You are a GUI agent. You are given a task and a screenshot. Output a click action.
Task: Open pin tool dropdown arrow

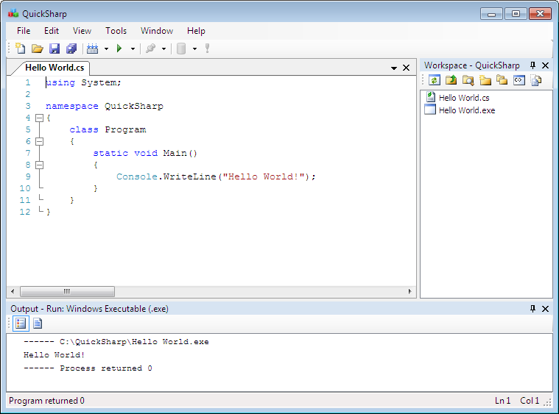click(164, 49)
